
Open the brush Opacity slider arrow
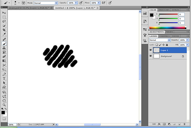coord(76,3)
